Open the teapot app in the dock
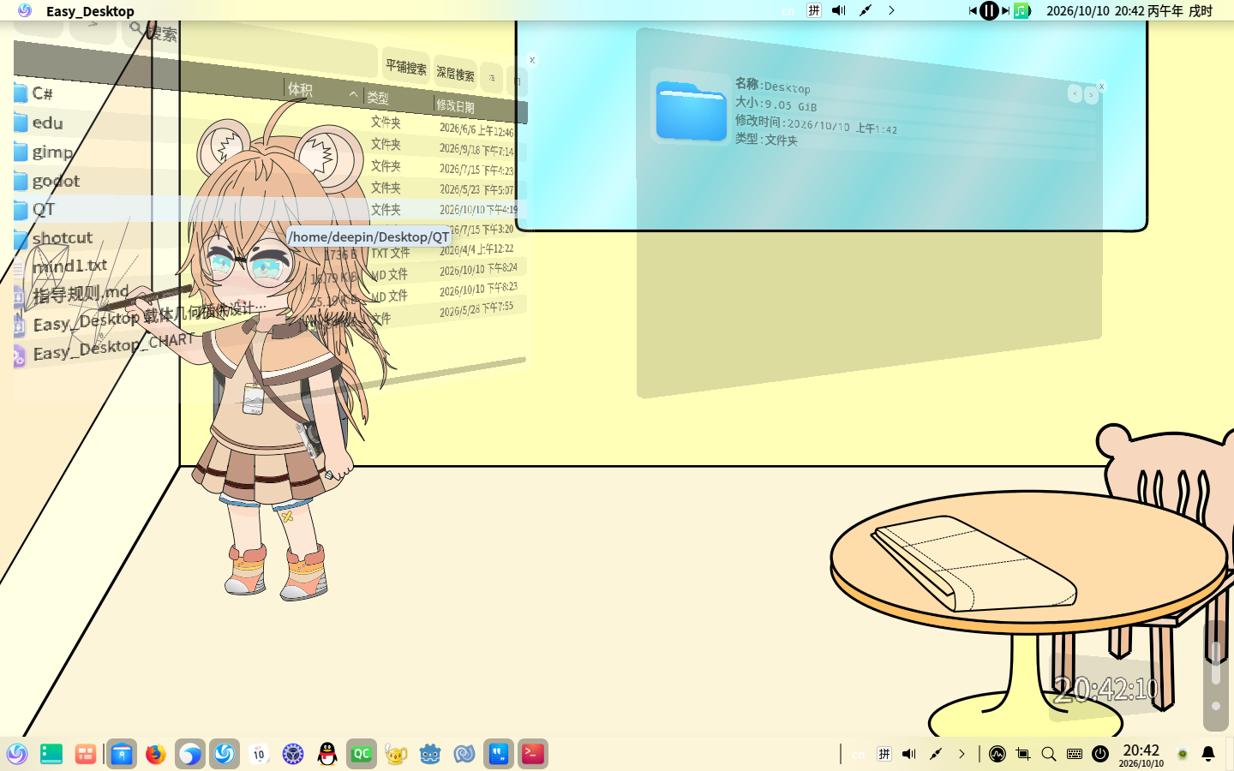Image resolution: width=1234 pixels, height=771 pixels. [x=396, y=754]
